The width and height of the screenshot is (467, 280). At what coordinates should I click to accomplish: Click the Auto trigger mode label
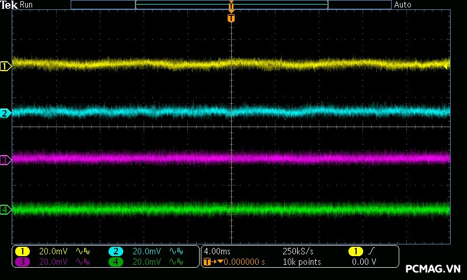[x=403, y=5]
